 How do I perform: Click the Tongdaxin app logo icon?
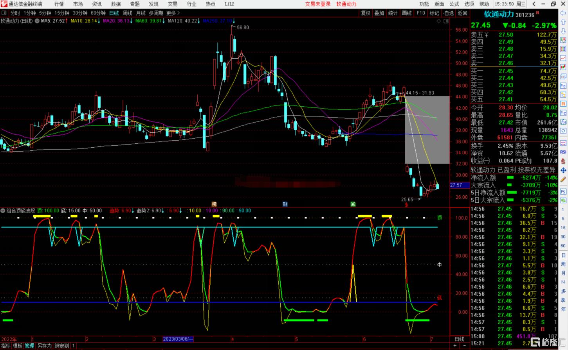(4, 4)
